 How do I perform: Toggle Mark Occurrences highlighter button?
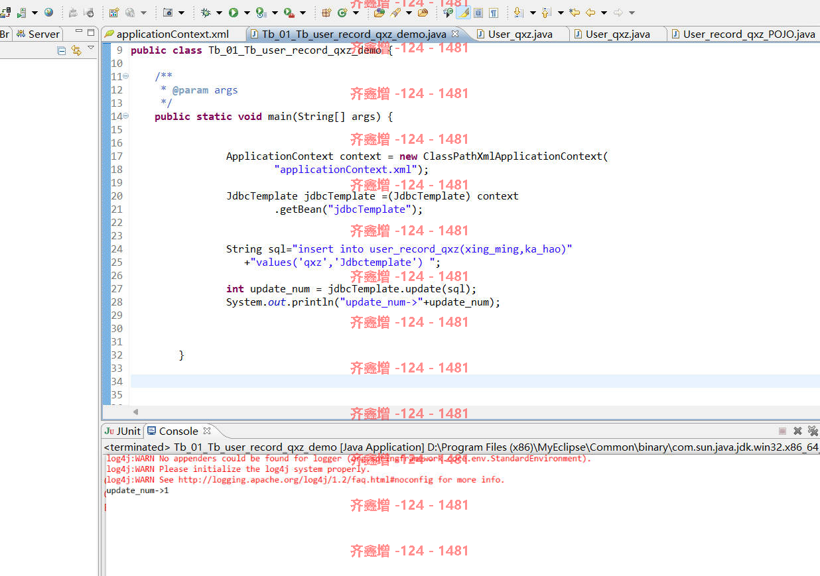(x=463, y=13)
